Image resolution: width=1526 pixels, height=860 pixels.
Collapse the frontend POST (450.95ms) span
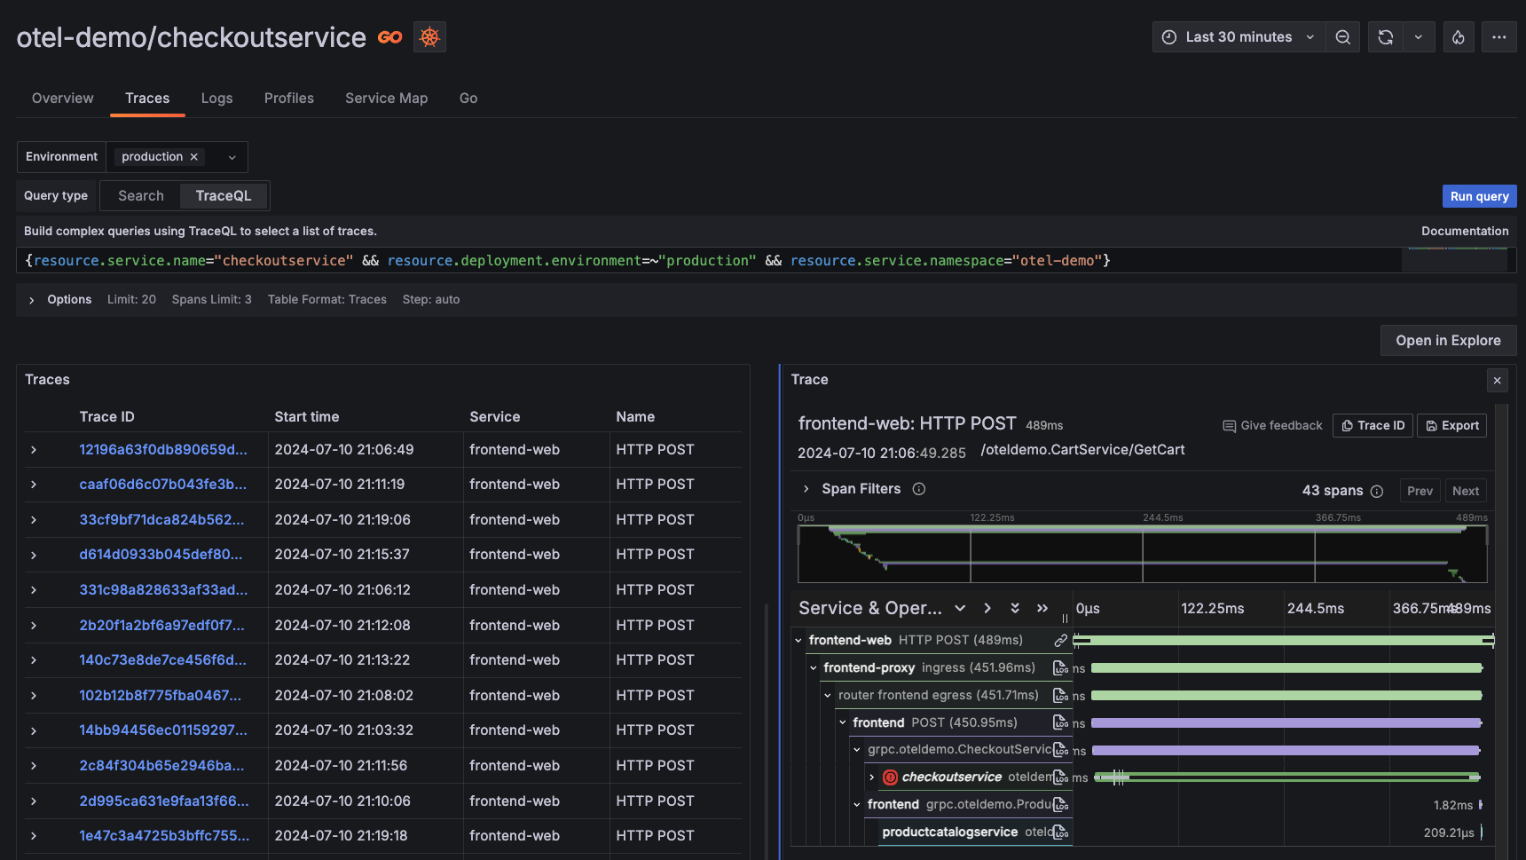[843, 722]
